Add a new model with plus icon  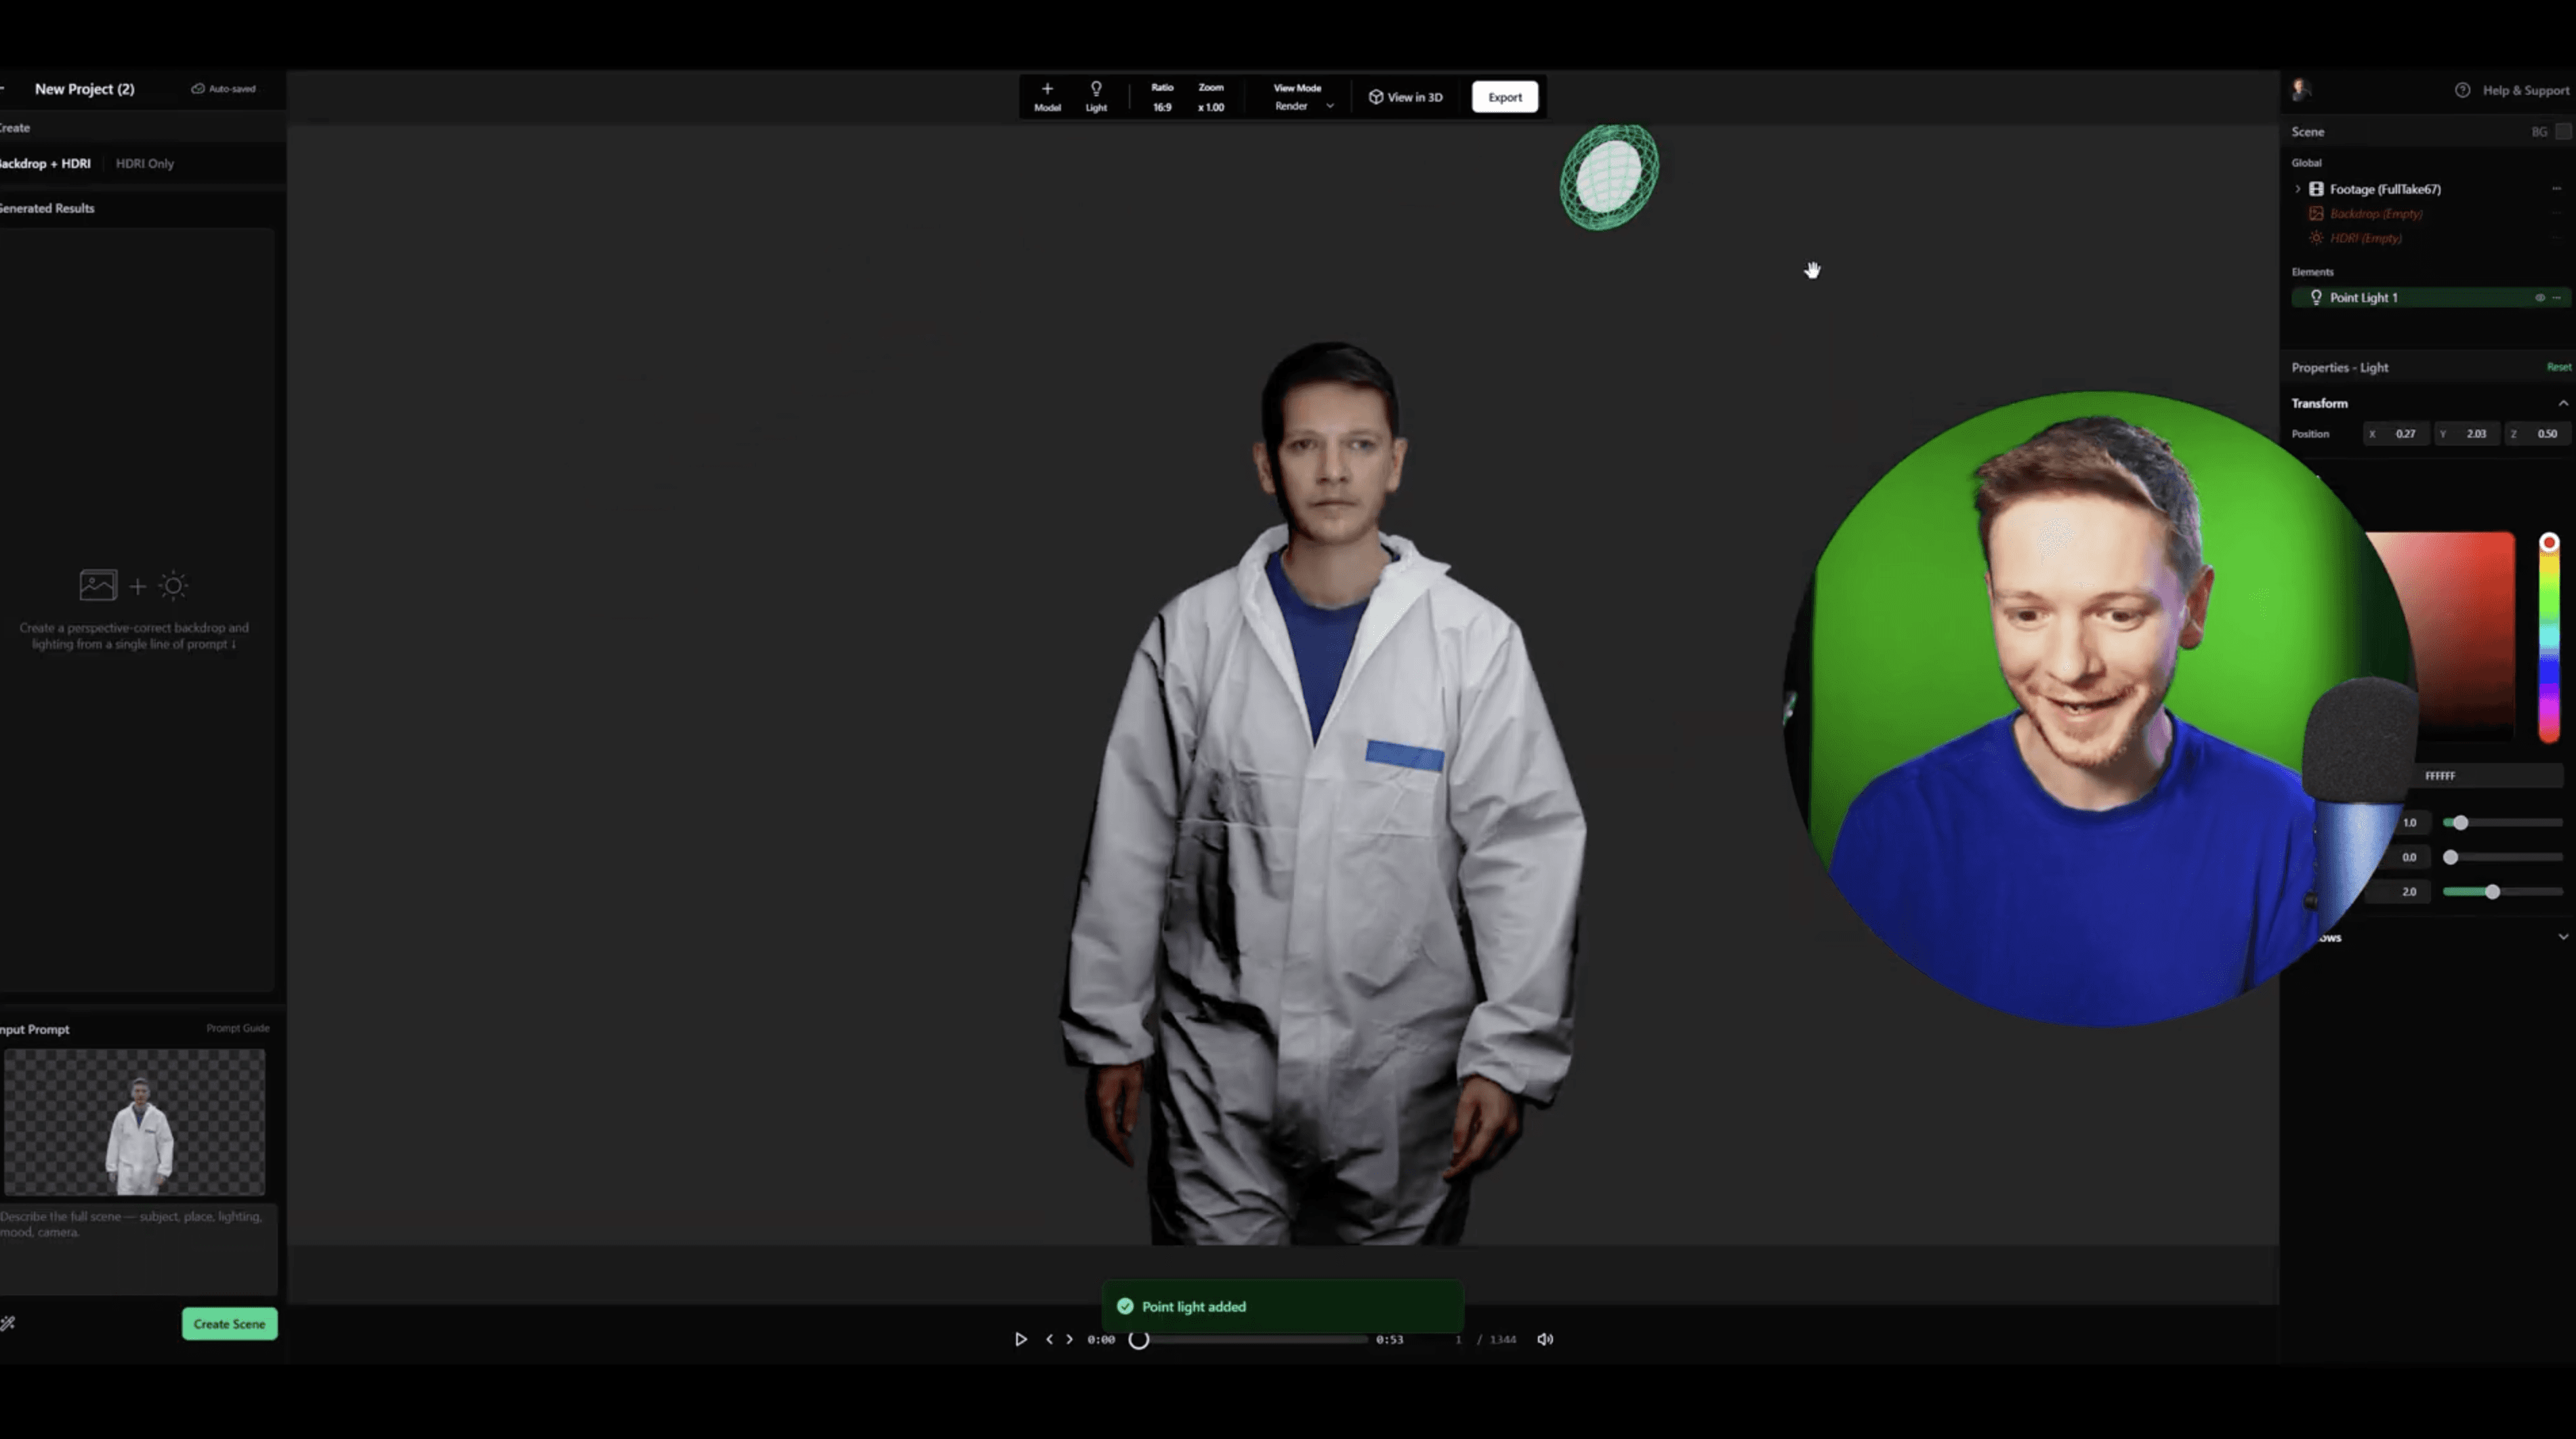coord(1047,90)
